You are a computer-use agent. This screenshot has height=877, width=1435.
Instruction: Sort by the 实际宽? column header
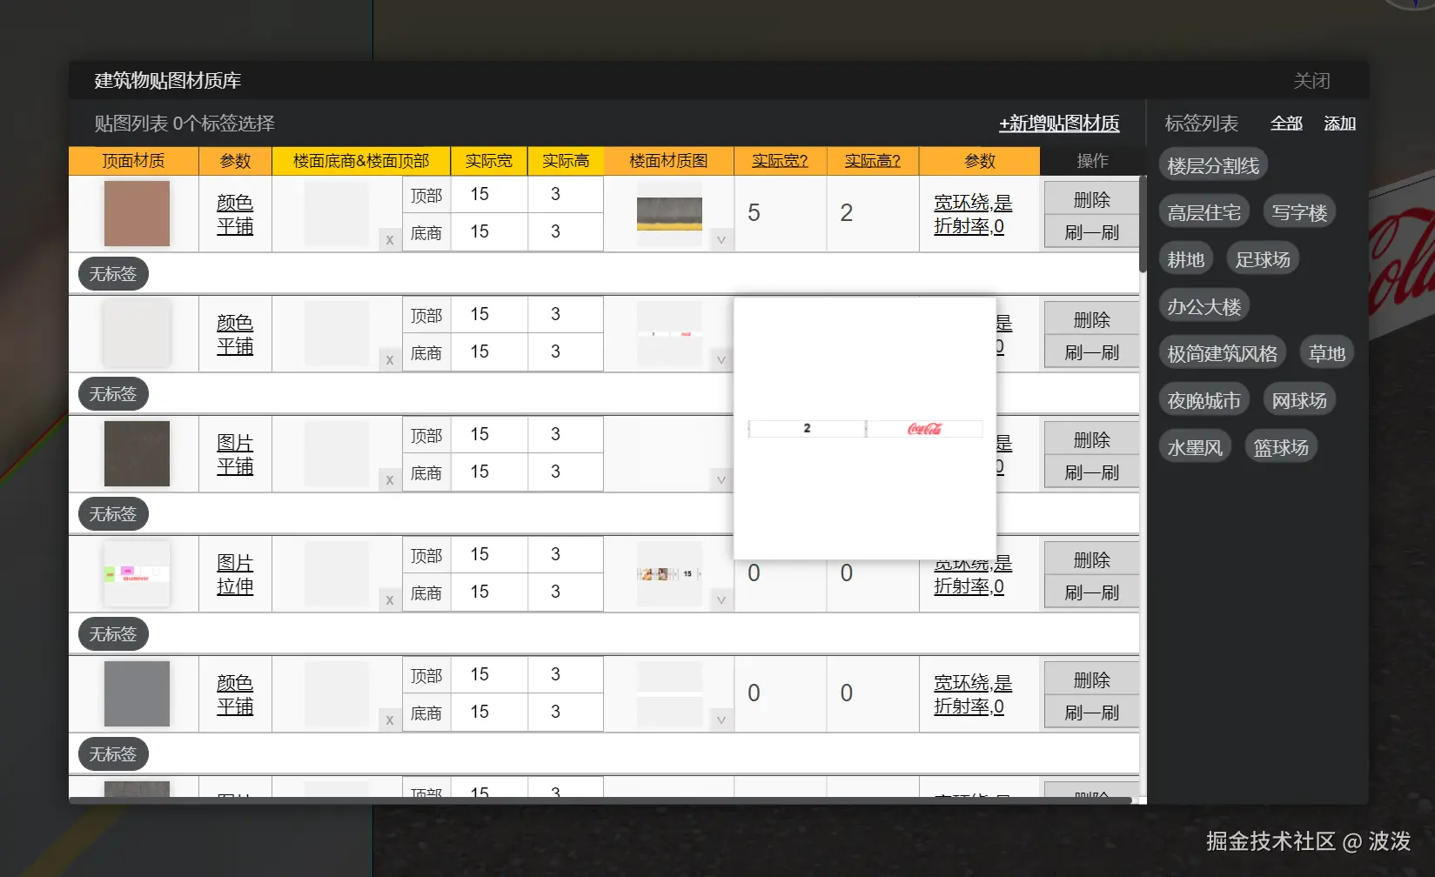[x=780, y=161]
